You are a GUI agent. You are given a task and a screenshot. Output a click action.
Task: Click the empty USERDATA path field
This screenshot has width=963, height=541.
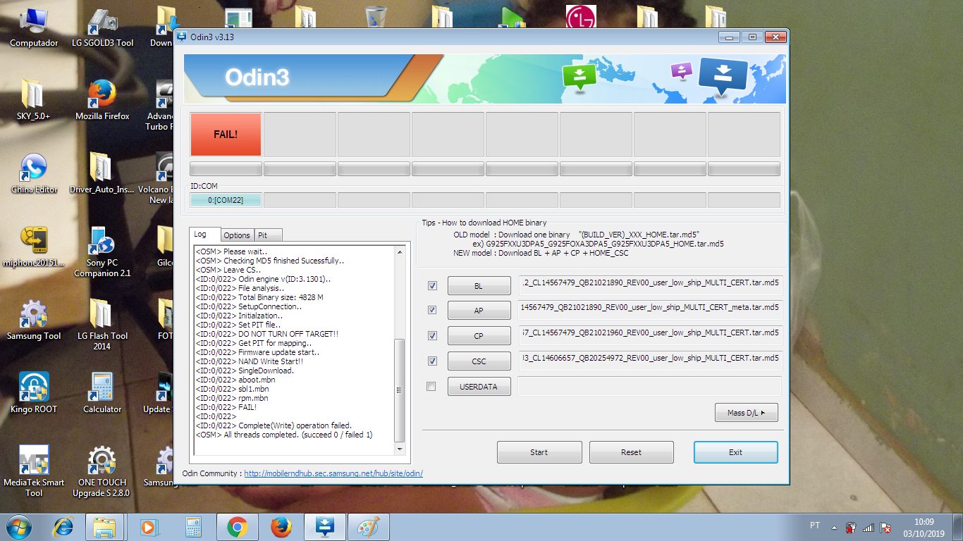click(x=650, y=386)
